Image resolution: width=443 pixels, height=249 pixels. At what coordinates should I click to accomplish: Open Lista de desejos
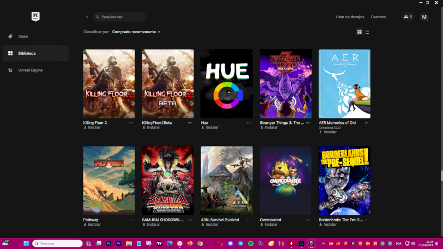(349, 17)
